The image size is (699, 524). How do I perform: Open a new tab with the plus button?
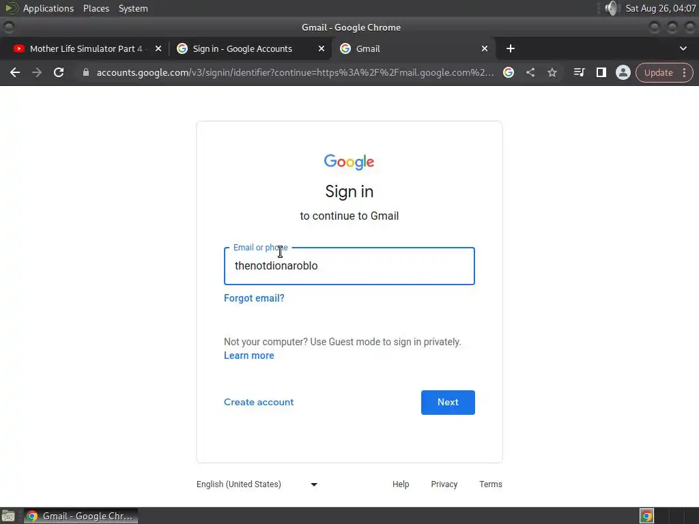(x=511, y=48)
